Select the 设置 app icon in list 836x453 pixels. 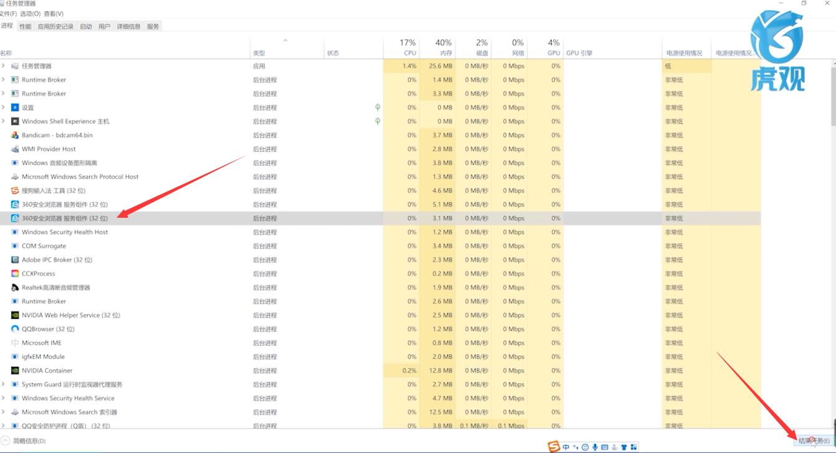coord(15,107)
